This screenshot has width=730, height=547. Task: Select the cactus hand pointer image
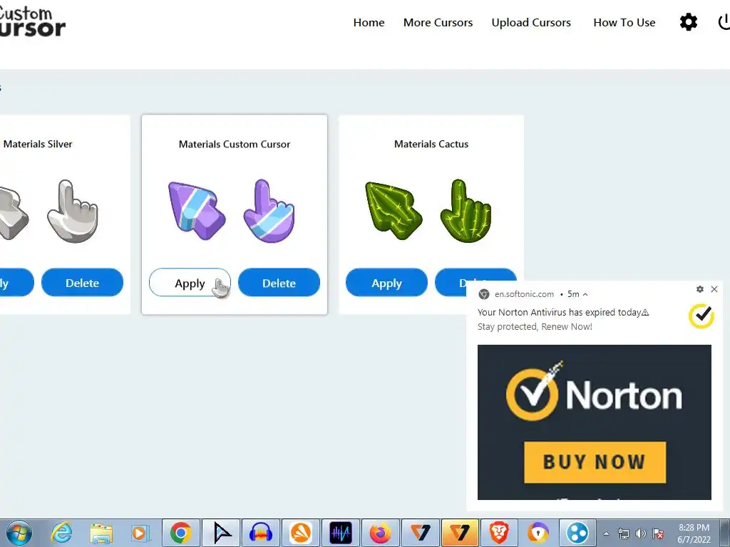(466, 211)
